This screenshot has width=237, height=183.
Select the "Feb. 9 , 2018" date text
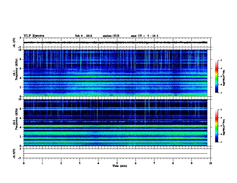pyautogui.click(x=83, y=36)
